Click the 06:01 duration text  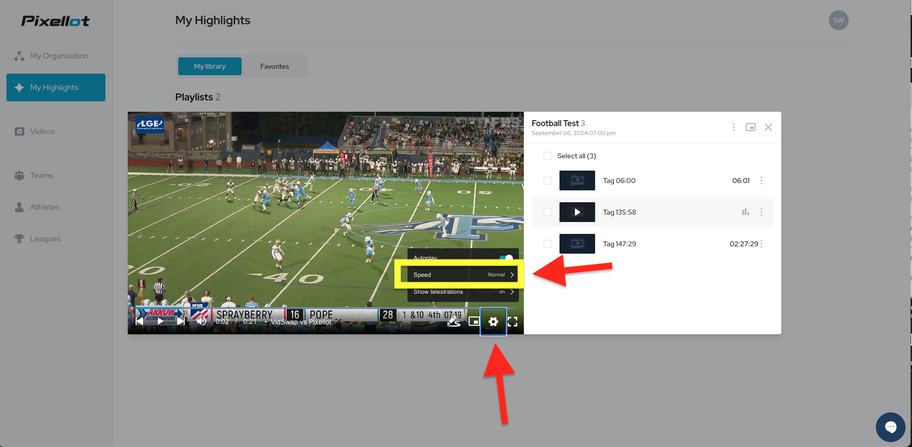tap(741, 180)
